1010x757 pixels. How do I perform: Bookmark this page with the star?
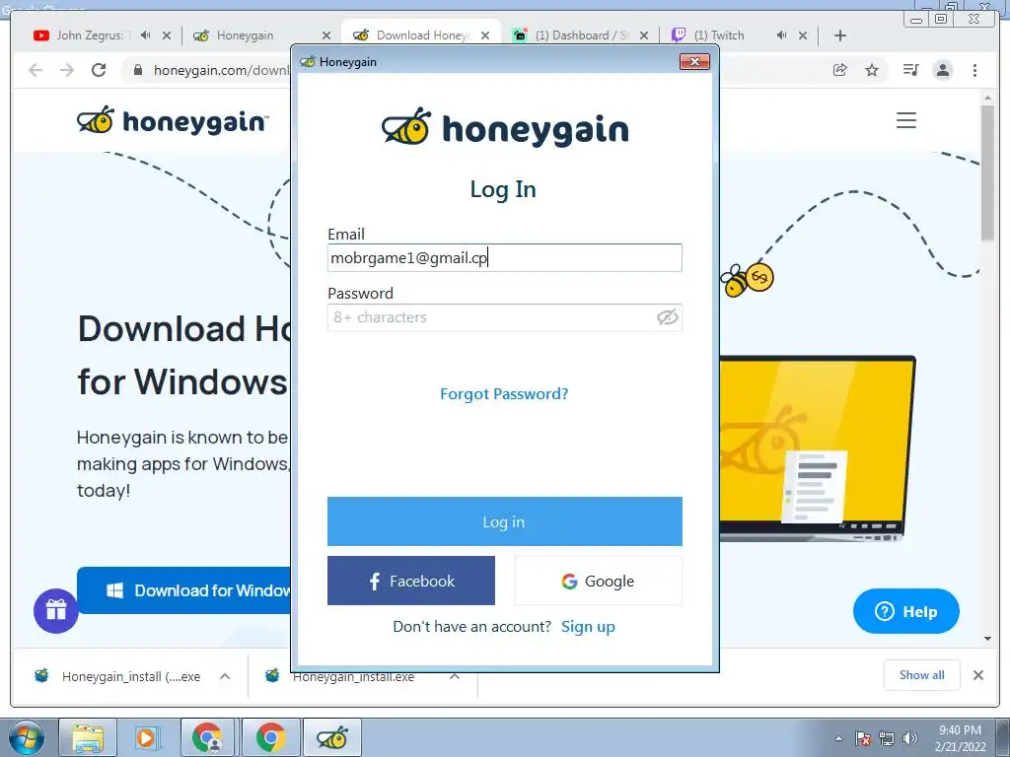point(872,70)
